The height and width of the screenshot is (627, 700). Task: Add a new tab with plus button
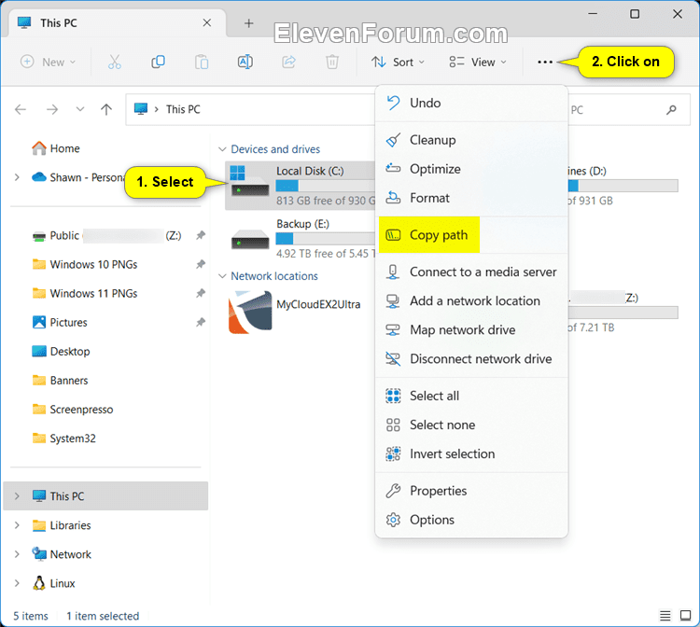(249, 23)
